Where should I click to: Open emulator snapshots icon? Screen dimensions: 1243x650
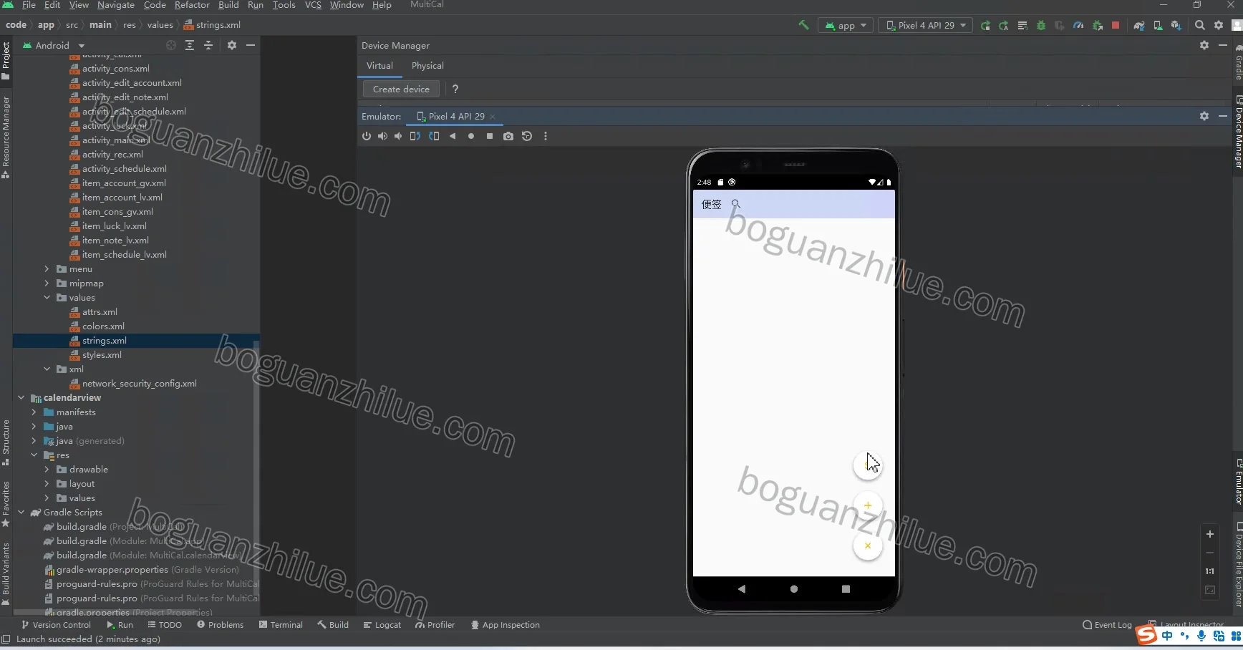click(527, 136)
